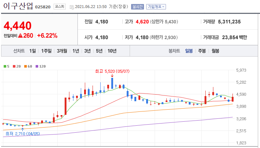
Task: Click the +6.22% change rate
Action: (47, 35)
